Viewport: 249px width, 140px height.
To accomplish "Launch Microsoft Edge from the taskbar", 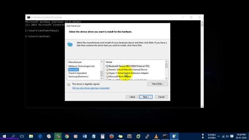I will 40,136.
